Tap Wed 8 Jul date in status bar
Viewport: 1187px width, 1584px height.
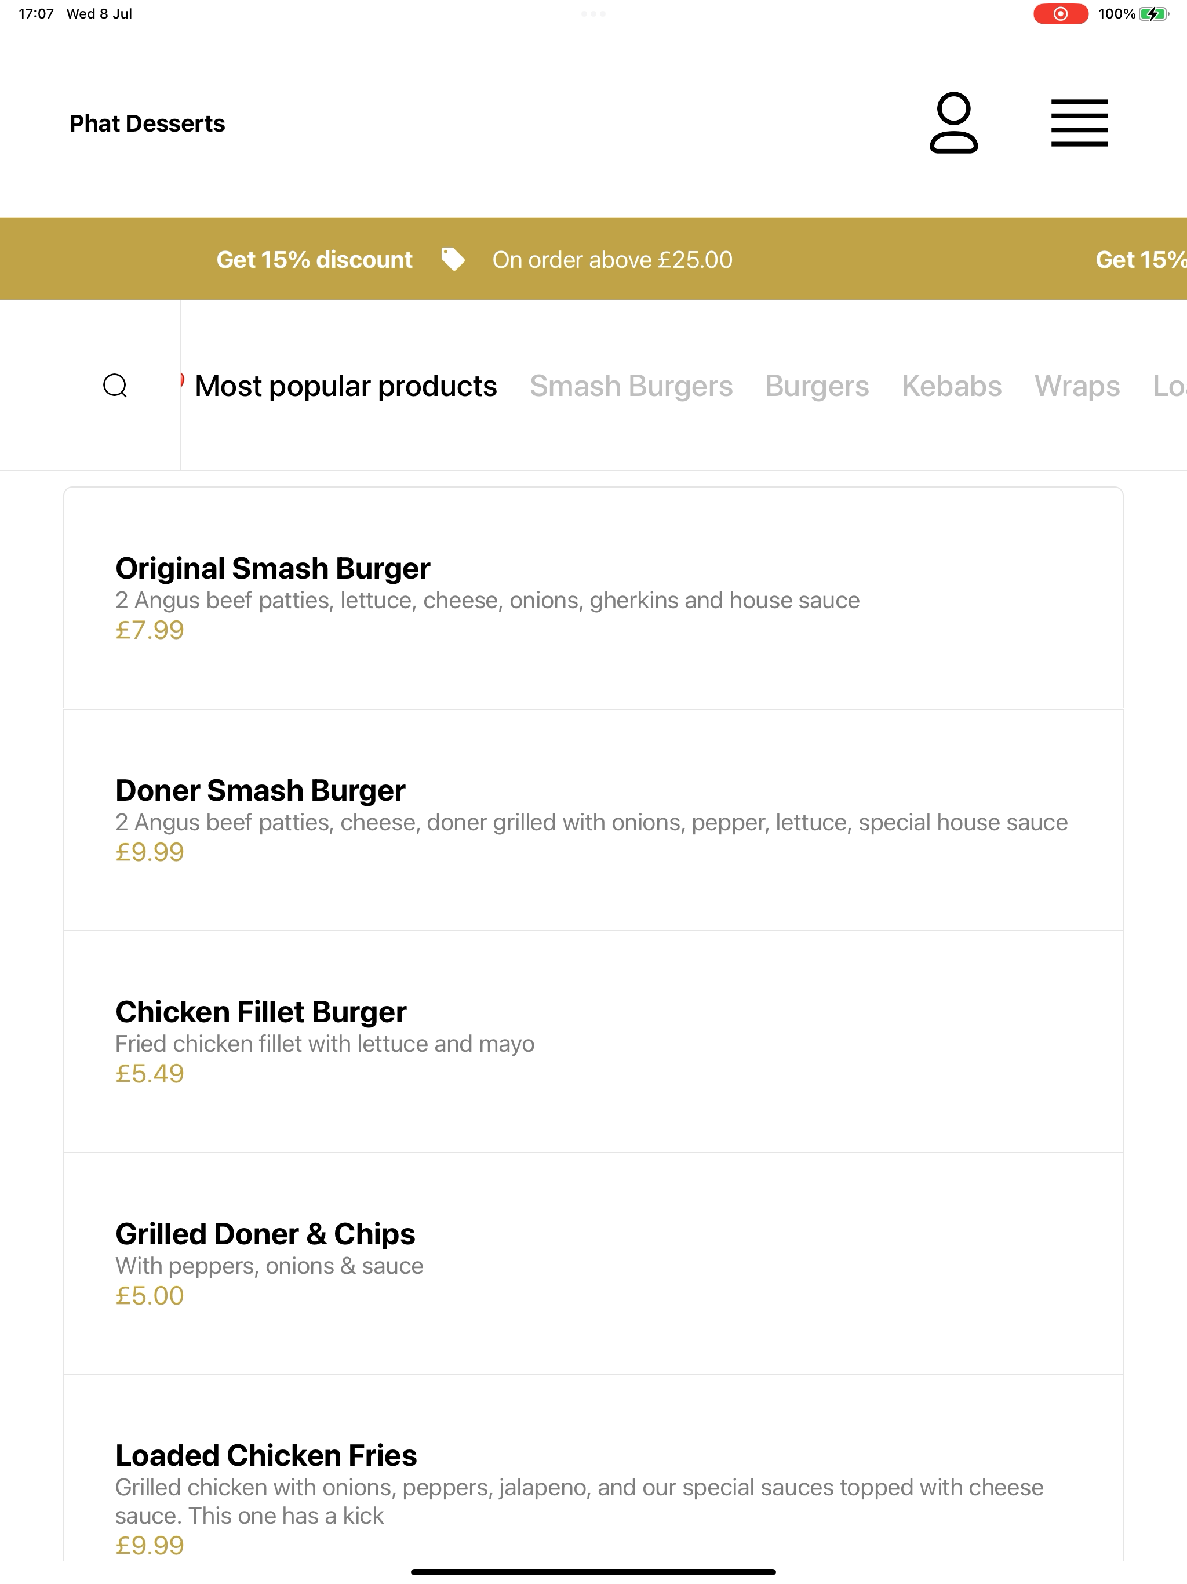[100, 13]
